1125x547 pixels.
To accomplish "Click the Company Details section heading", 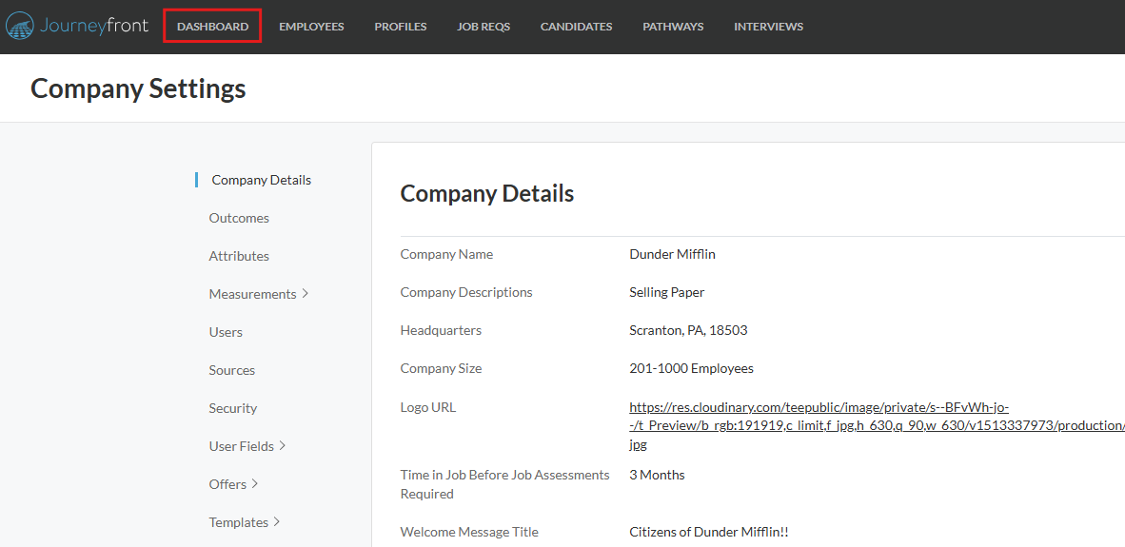I will [487, 193].
